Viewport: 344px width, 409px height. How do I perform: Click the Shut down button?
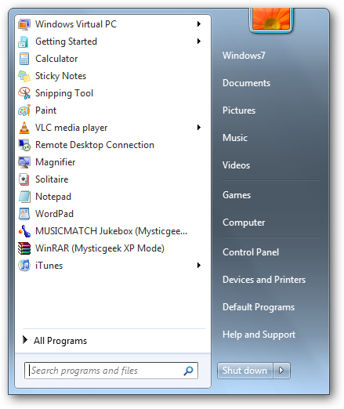[244, 371]
